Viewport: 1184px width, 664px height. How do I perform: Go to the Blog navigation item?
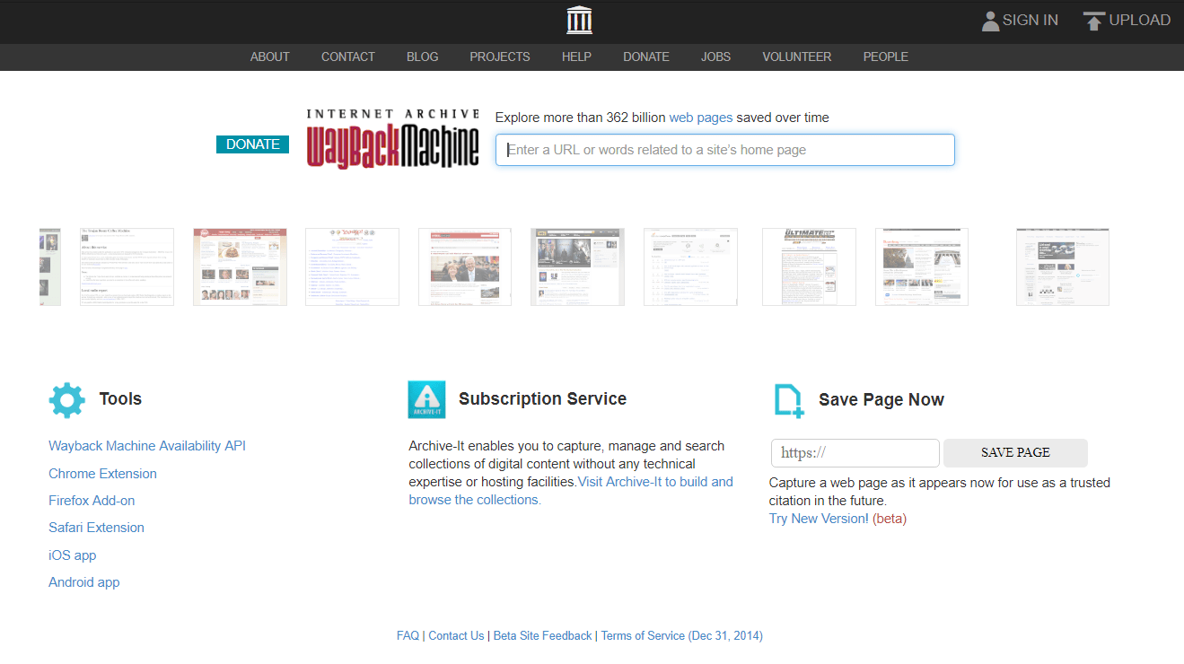[x=422, y=57]
